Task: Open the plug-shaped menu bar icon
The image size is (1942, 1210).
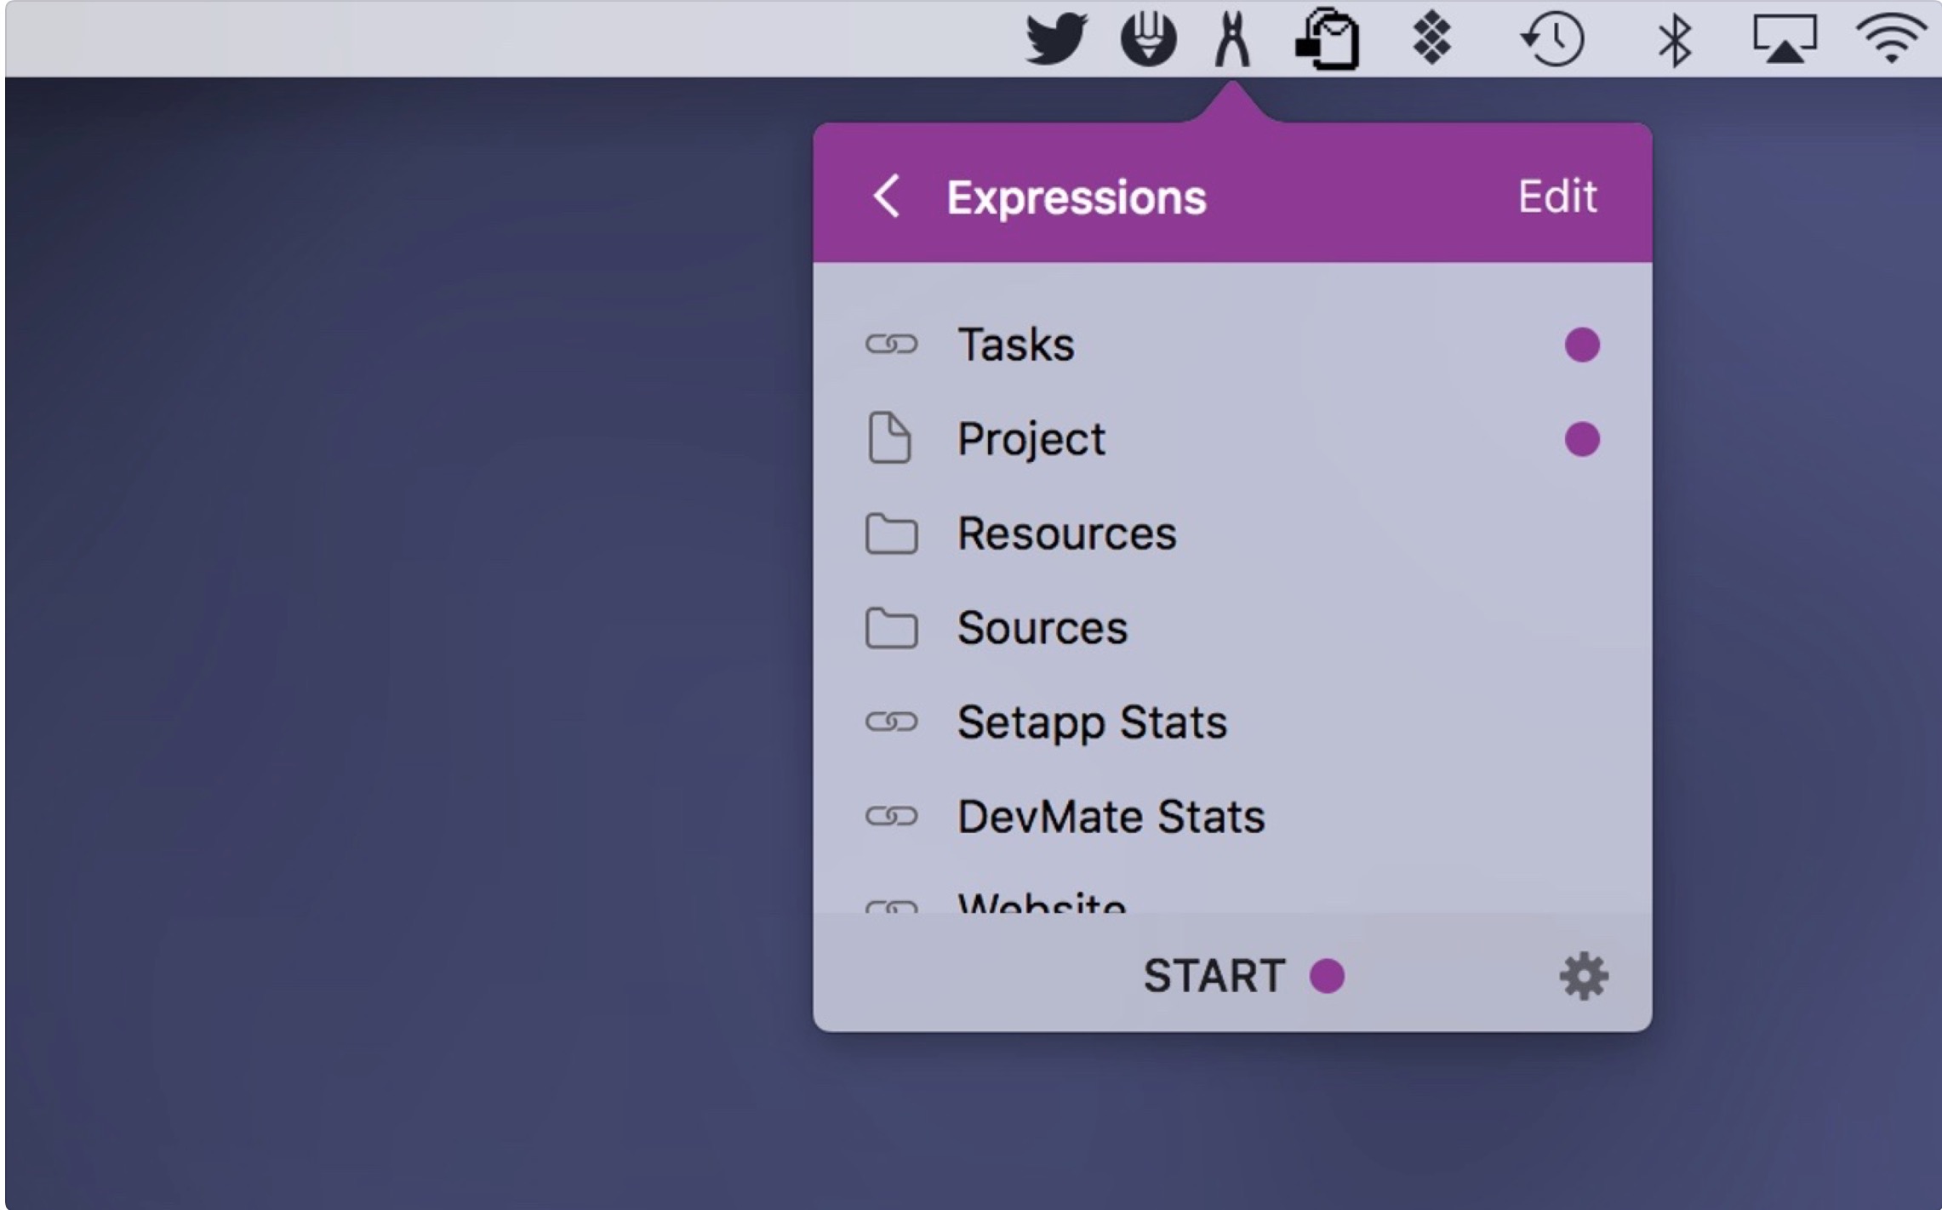Action: click(1148, 39)
